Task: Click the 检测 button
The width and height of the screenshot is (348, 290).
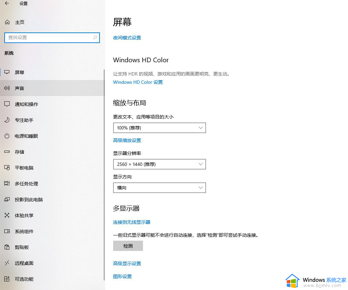Action: [x=128, y=246]
